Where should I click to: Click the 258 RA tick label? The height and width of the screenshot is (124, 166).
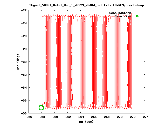42,117
